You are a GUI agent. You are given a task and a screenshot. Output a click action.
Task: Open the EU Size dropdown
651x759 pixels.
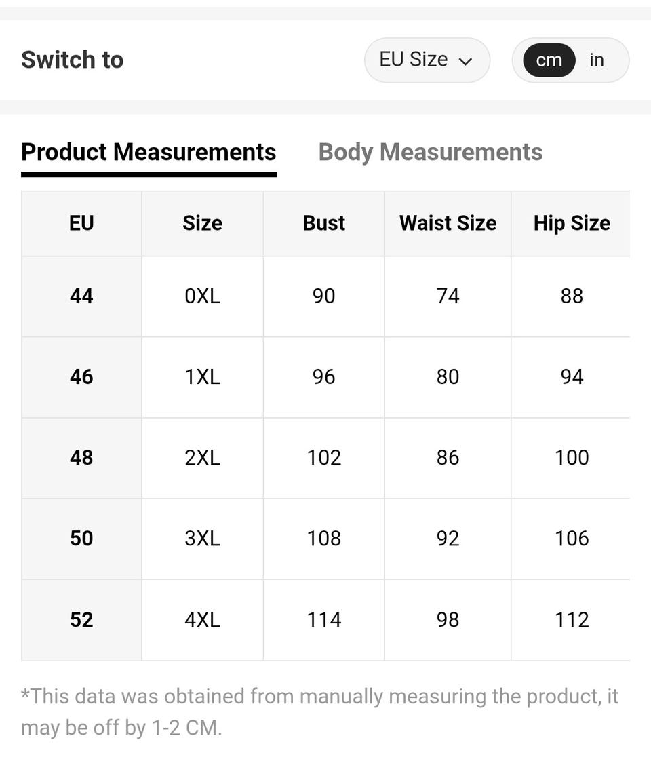426,60
